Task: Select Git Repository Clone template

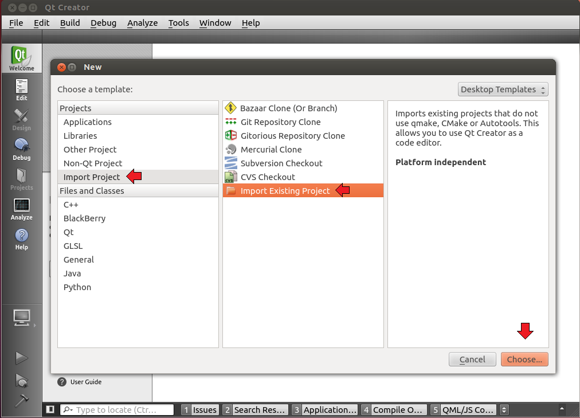Action: click(303, 122)
